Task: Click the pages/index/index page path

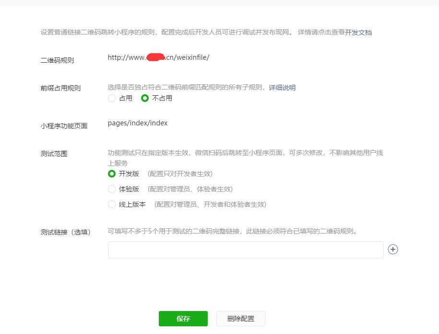Action: (x=138, y=123)
